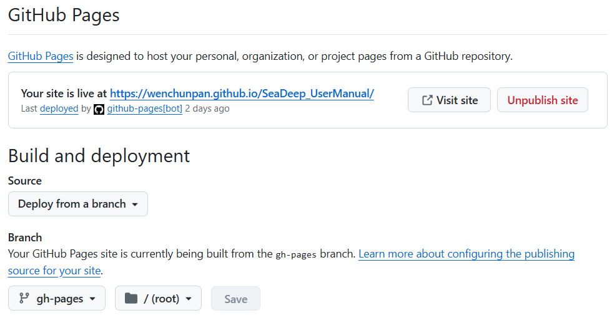Click the GitHub Pages page heading
This screenshot has width=612, height=323.
[x=64, y=15]
